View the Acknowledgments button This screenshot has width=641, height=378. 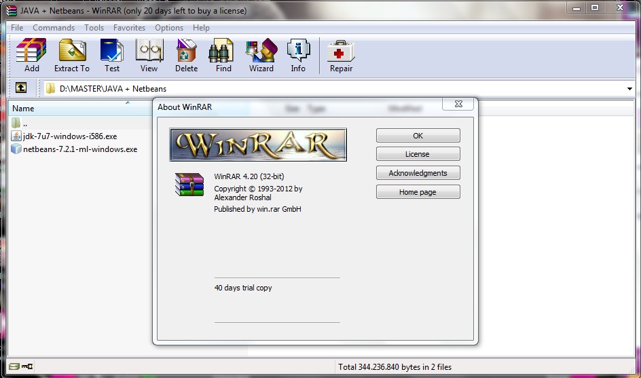pyautogui.click(x=418, y=173)
